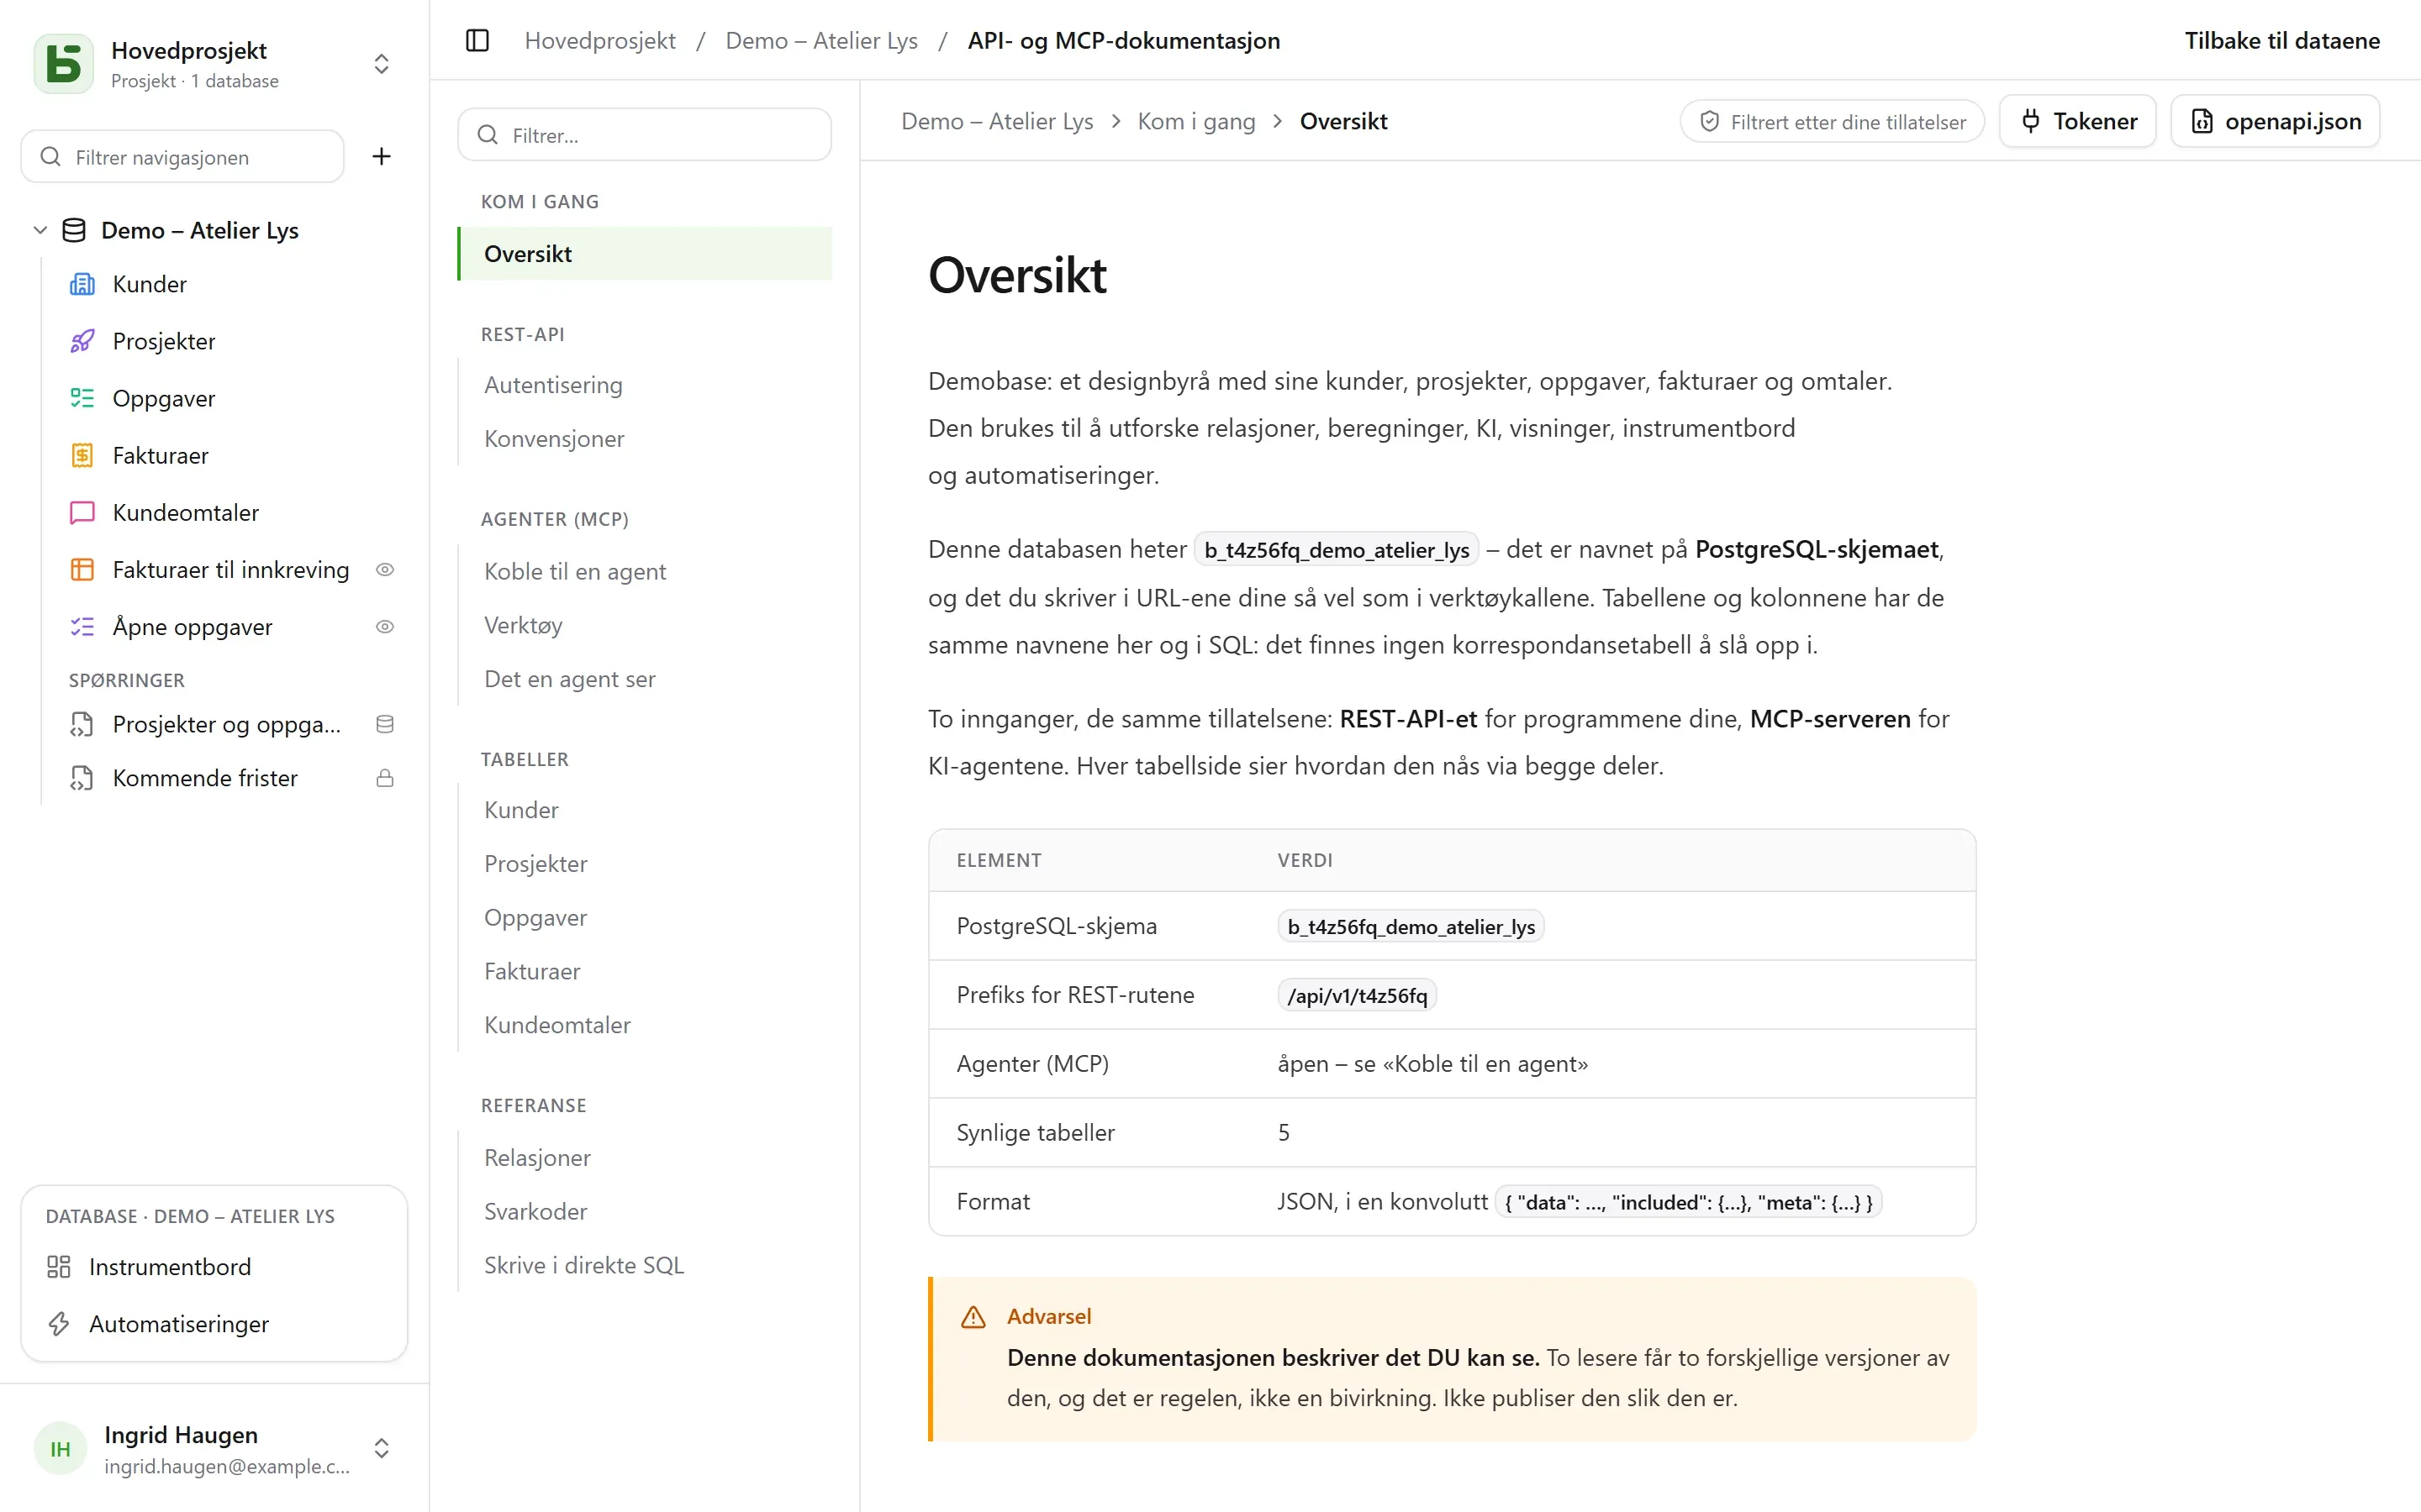
Task: Open Instrumentbord dashboard
Action: (x=214, y=1267)
